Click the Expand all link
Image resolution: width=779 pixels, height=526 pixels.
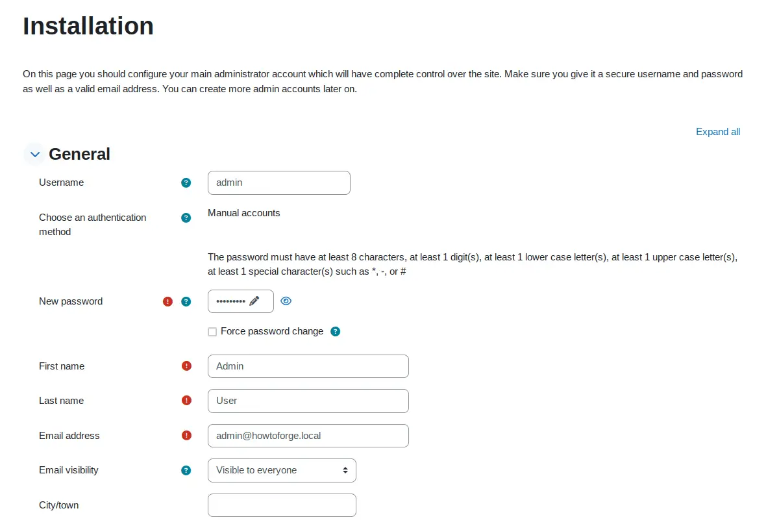click(718, 132)
